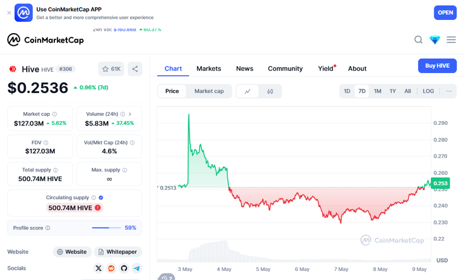Screen dimensions: 464x280
Task: Show Total supply info tooltip icon
Action: pyautogui.click(x=56, y=170)
